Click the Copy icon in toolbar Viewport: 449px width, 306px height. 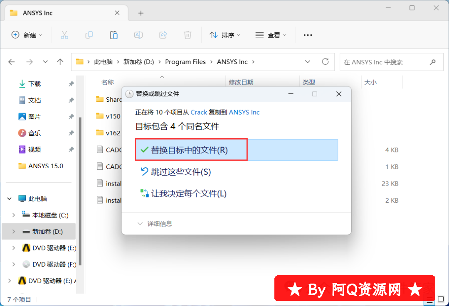point(89,35)
